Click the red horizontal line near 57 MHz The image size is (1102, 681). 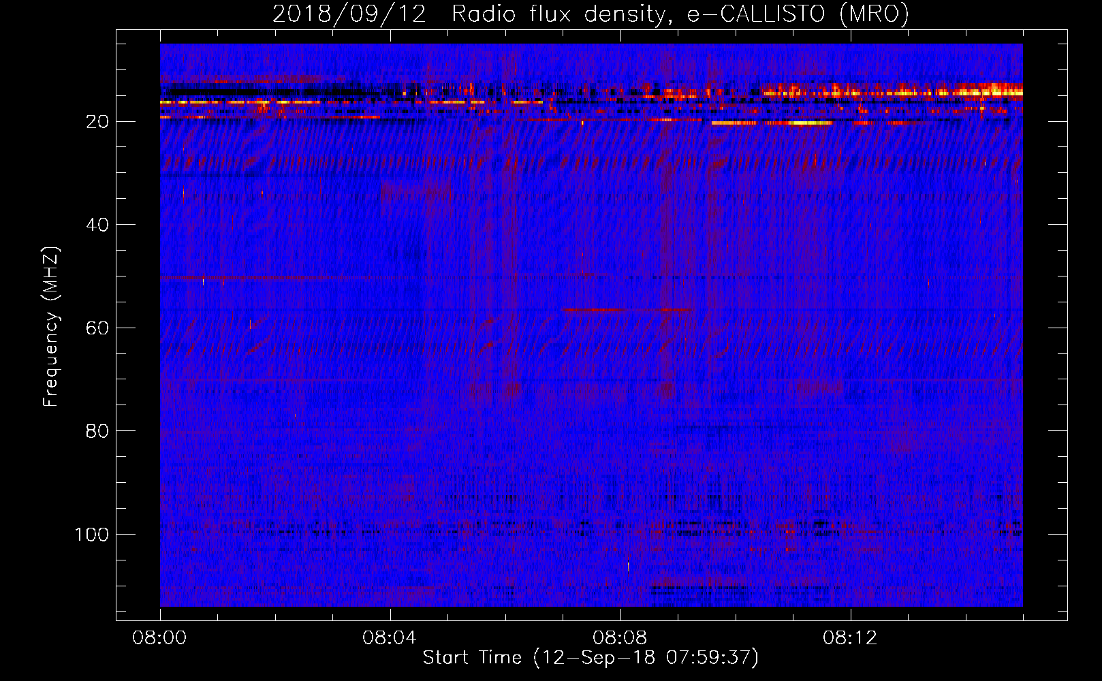pos(627,310)
